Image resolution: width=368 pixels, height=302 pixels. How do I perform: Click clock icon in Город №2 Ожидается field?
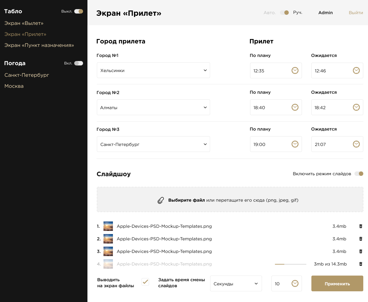pos(356,107)
